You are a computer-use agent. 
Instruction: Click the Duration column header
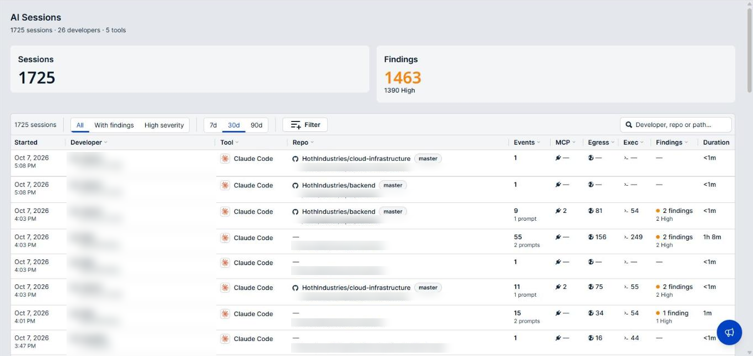[716, 143]
